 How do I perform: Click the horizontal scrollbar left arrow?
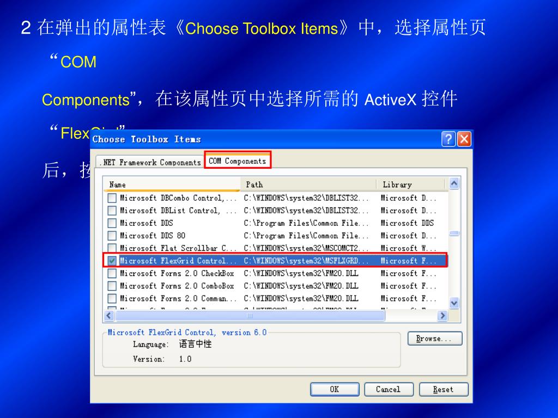coord(109,316)
